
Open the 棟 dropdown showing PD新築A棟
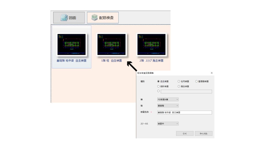(x=168, y=100)
